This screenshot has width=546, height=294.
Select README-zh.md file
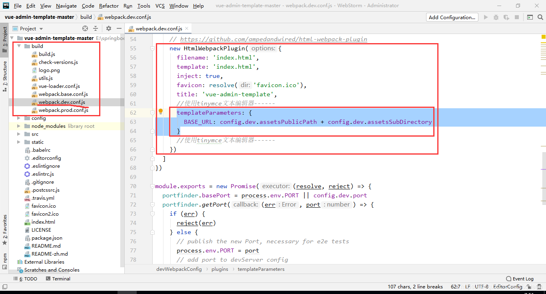(50, 254)
